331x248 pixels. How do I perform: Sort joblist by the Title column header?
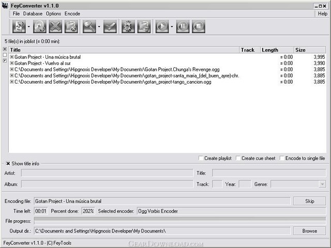click(124, 50)
